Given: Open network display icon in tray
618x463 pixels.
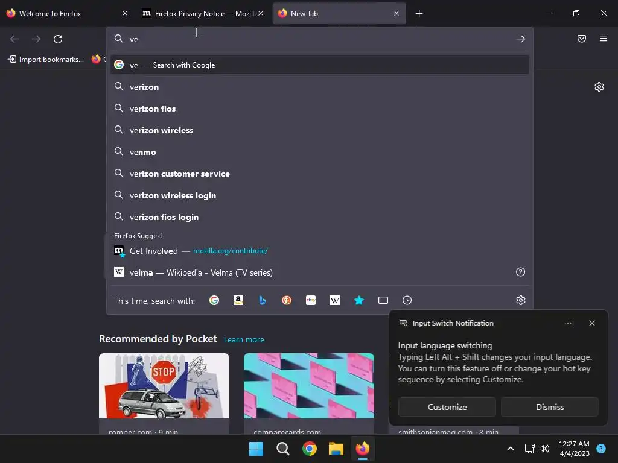Looking at the screenshot, I should (529, 449).
